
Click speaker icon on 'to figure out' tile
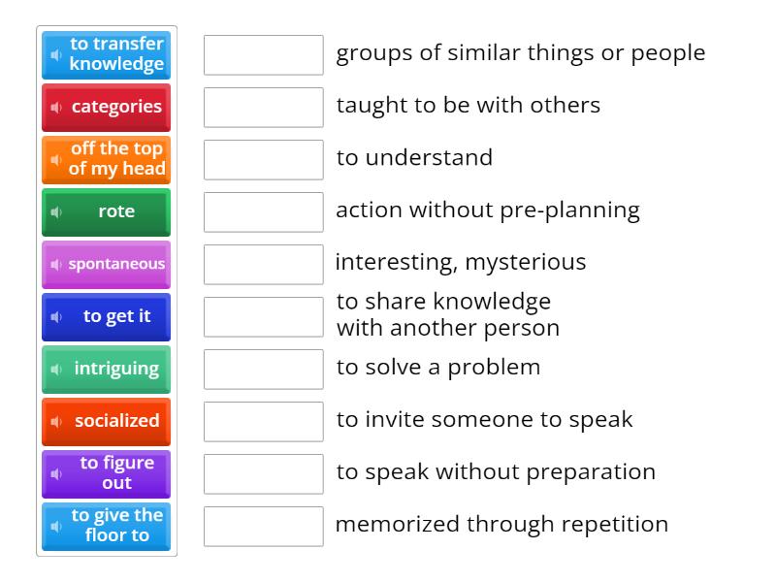(56, 474)
